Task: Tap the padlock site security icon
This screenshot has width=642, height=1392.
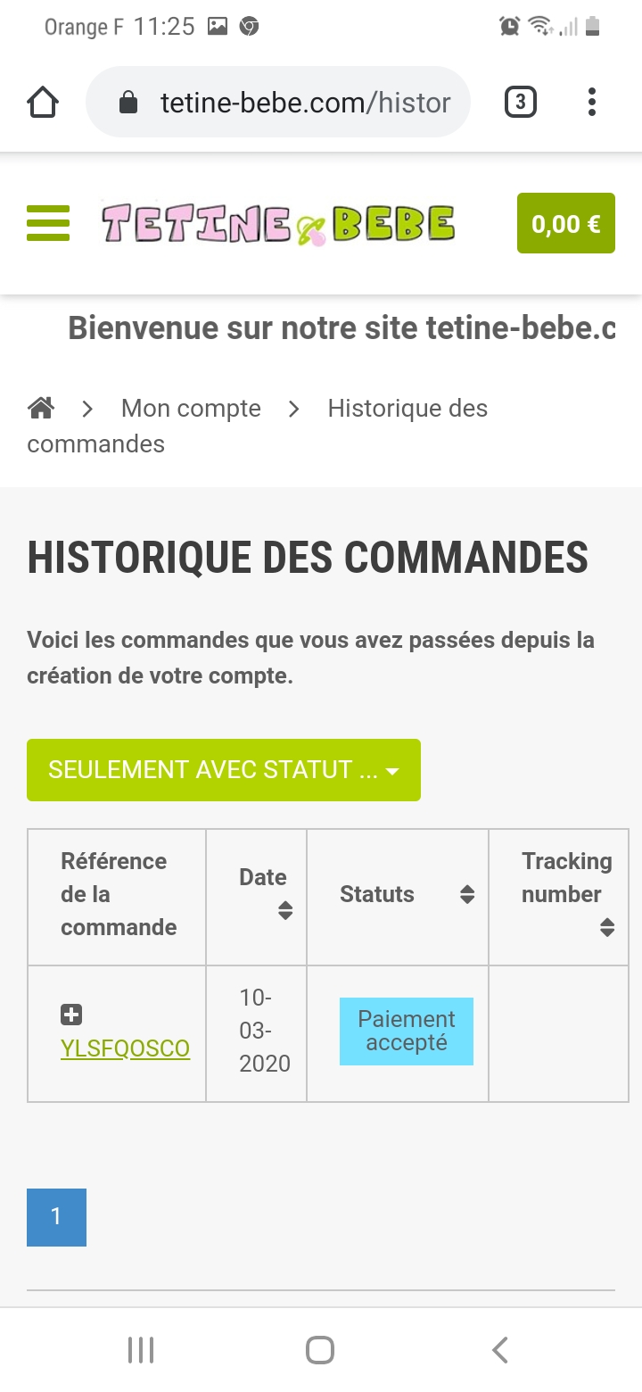Action: pos(128,103)
